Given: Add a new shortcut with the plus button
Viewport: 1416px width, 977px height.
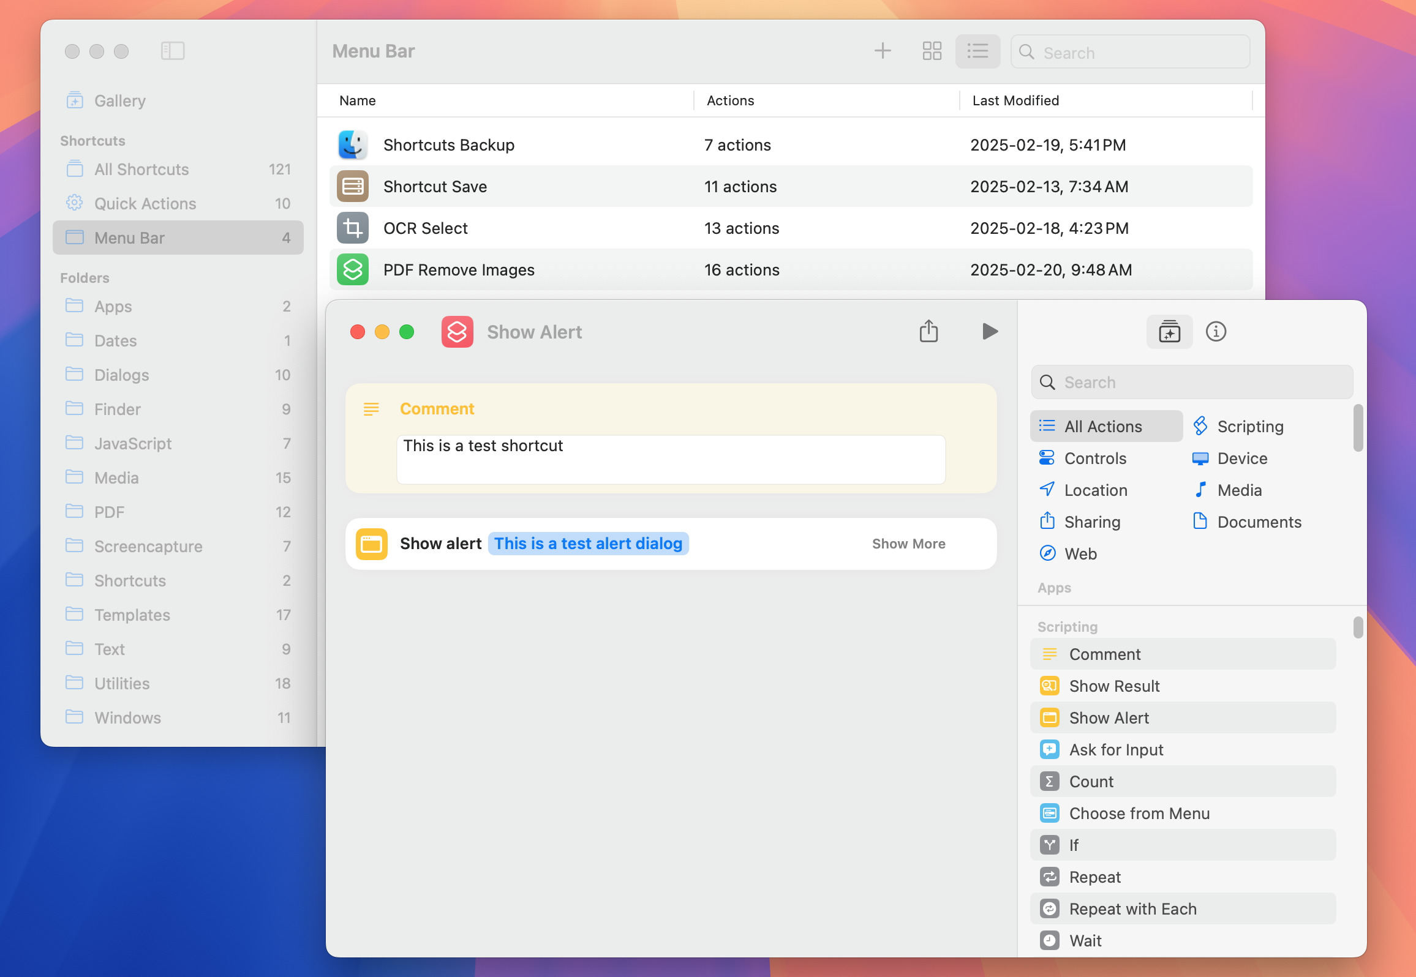Looking at the screenshot, I should 883,51.
